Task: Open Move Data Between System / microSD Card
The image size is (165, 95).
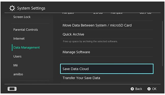Action: click(x=107, y=25)
